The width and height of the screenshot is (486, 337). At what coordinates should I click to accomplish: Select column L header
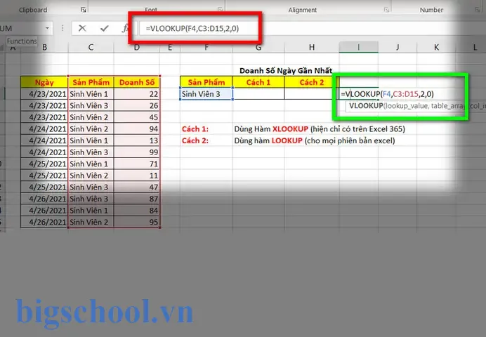point(474,48)
